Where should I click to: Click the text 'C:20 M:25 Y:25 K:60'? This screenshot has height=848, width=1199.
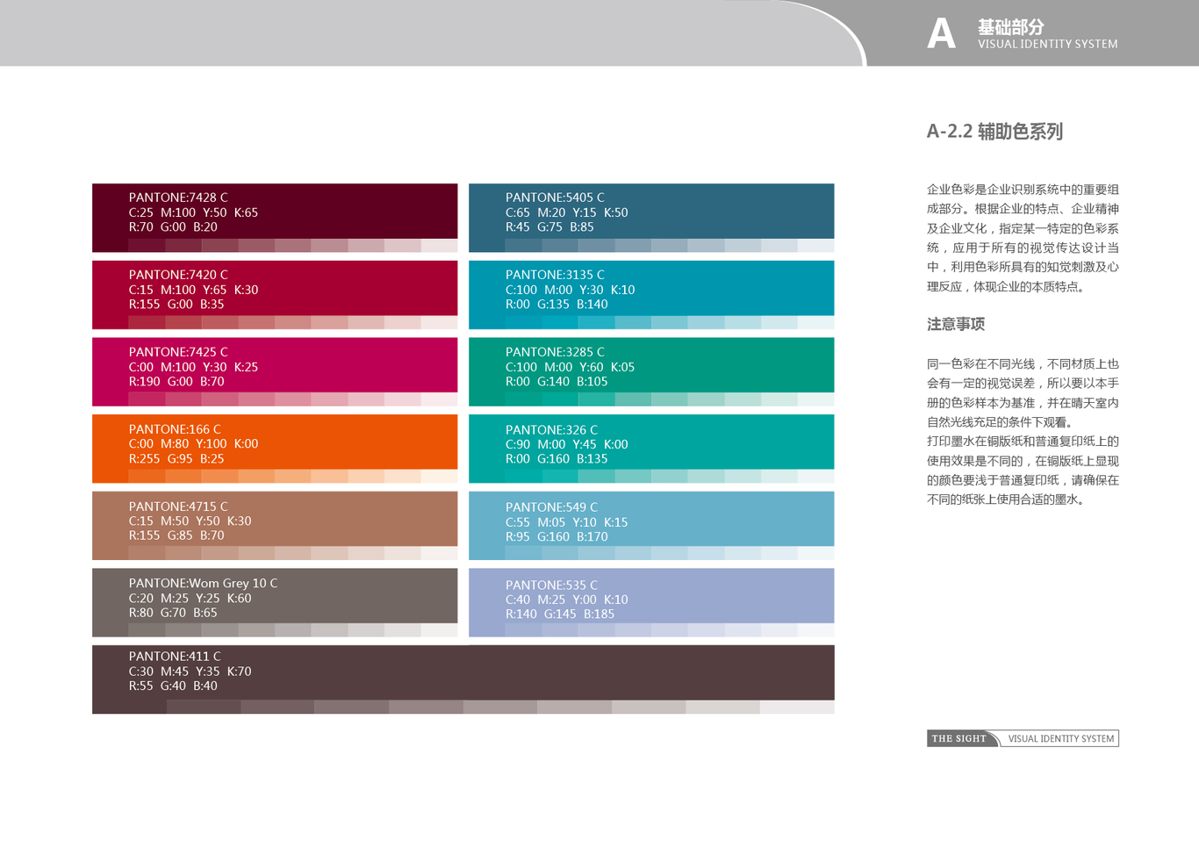(190, 599)
